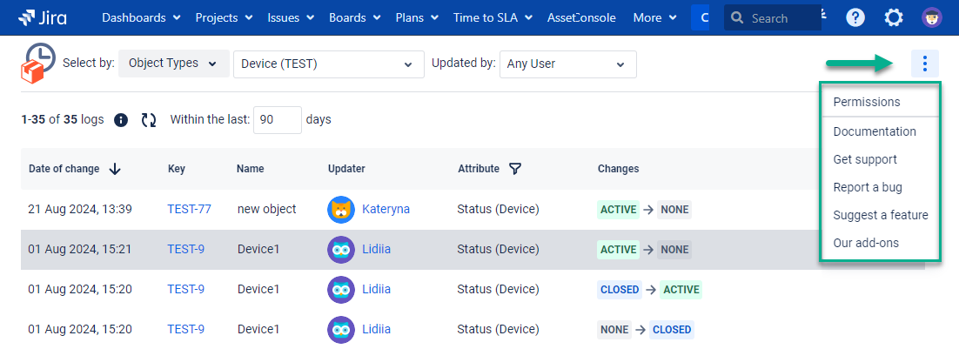Click the three-dot more options button
This screenshot has width=959, height=349.
tap(925, 64)
